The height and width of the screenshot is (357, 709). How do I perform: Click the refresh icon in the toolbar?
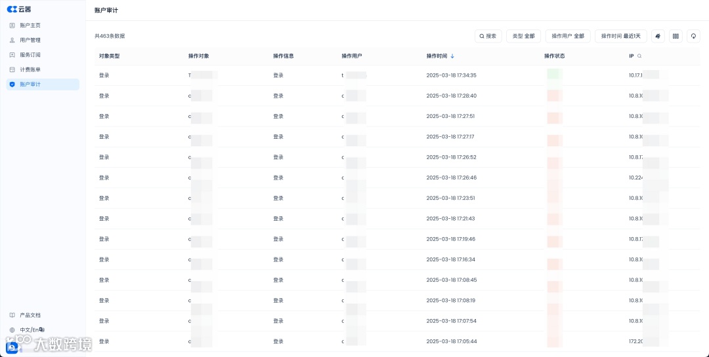pyautogui.click(x=693, y=36)
